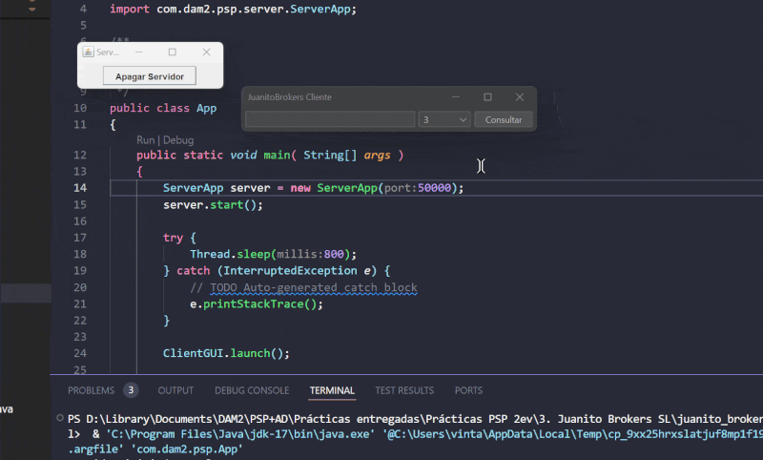
Task: Minimize the JuanitoBrokers Cliente window
Action: (455, 97)
